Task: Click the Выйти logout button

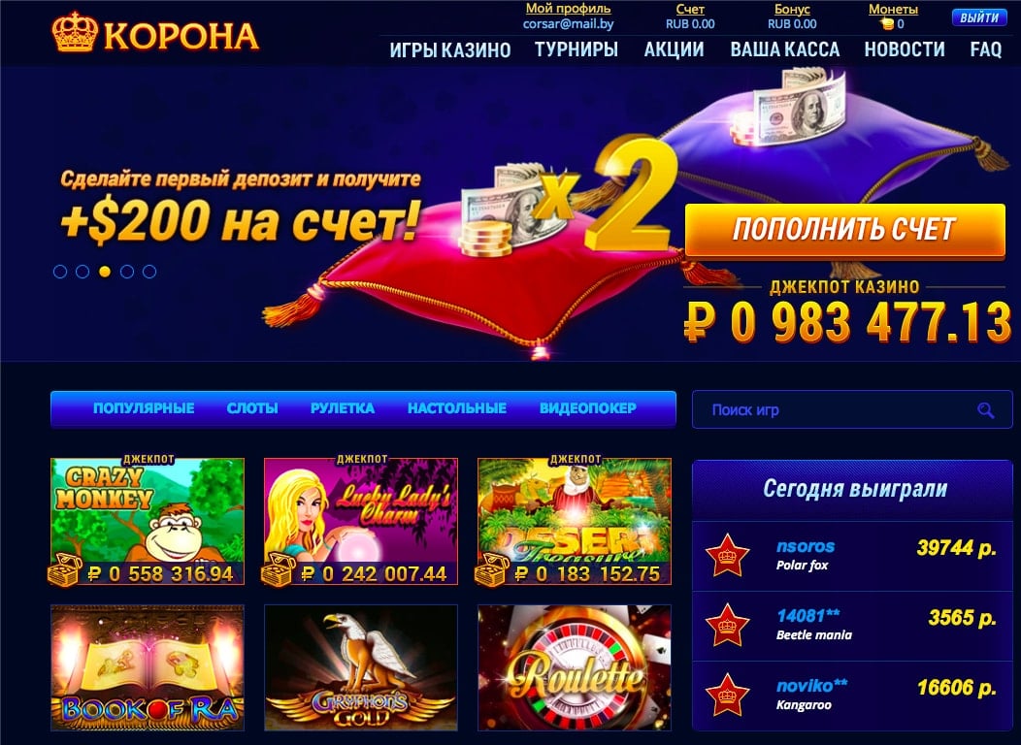Action: tap(978, 17)
